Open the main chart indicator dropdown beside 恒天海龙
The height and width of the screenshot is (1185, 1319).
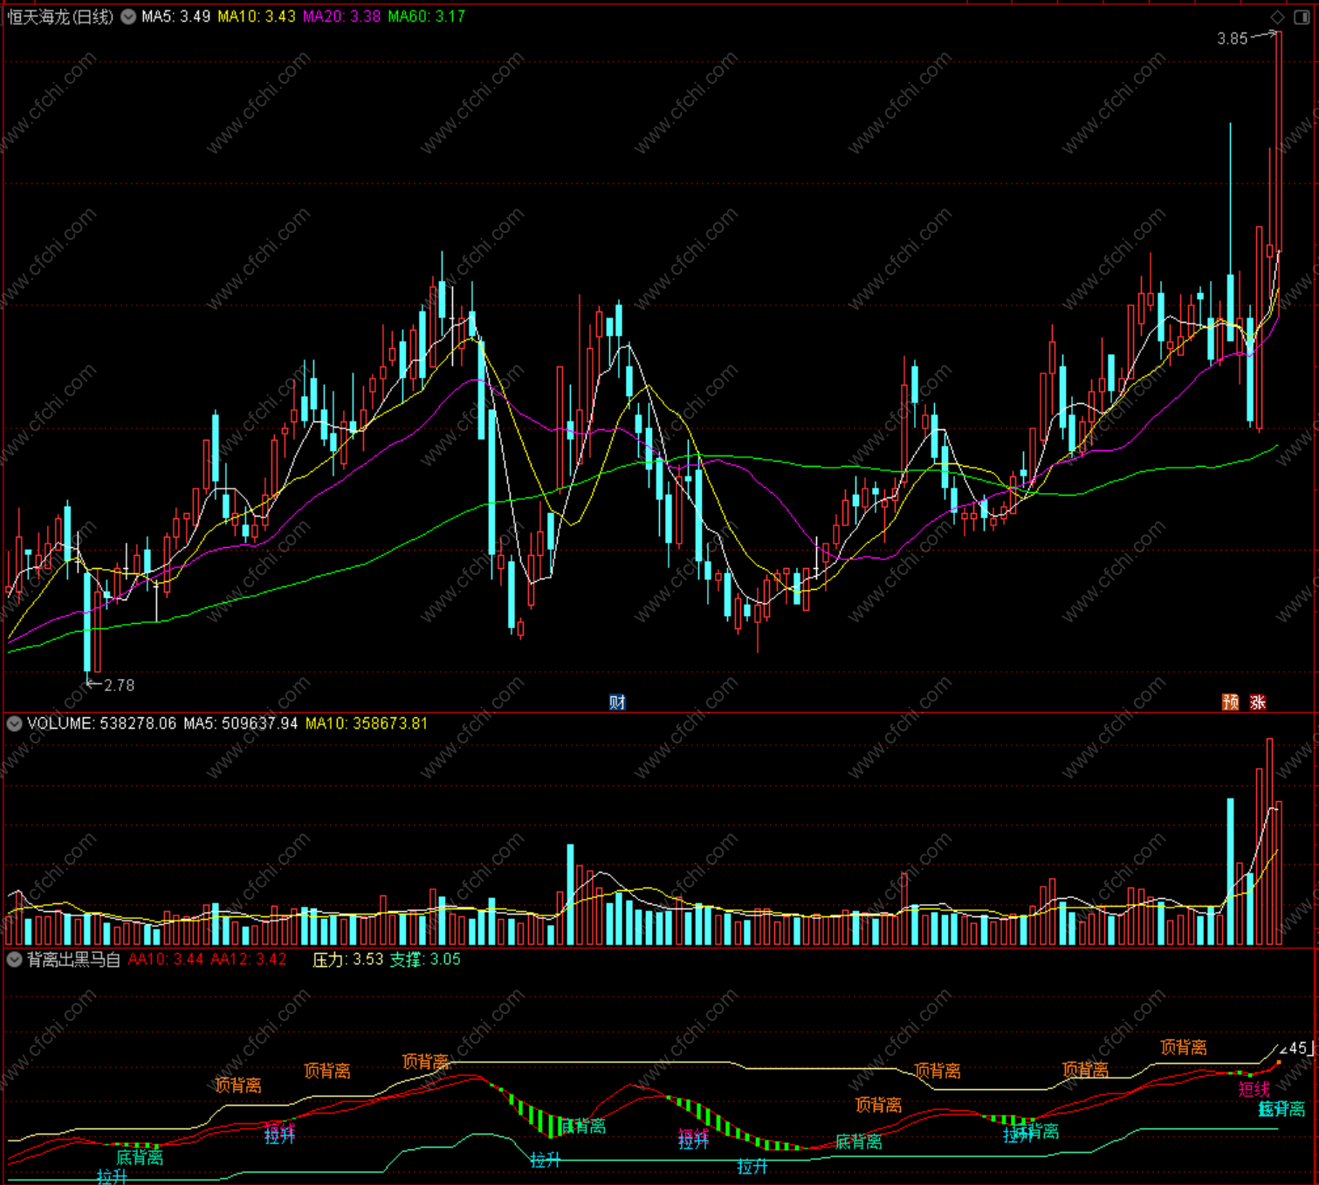[x=128, y=17]
